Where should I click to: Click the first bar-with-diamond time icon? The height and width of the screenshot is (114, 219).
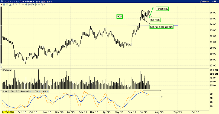[30, 4]
